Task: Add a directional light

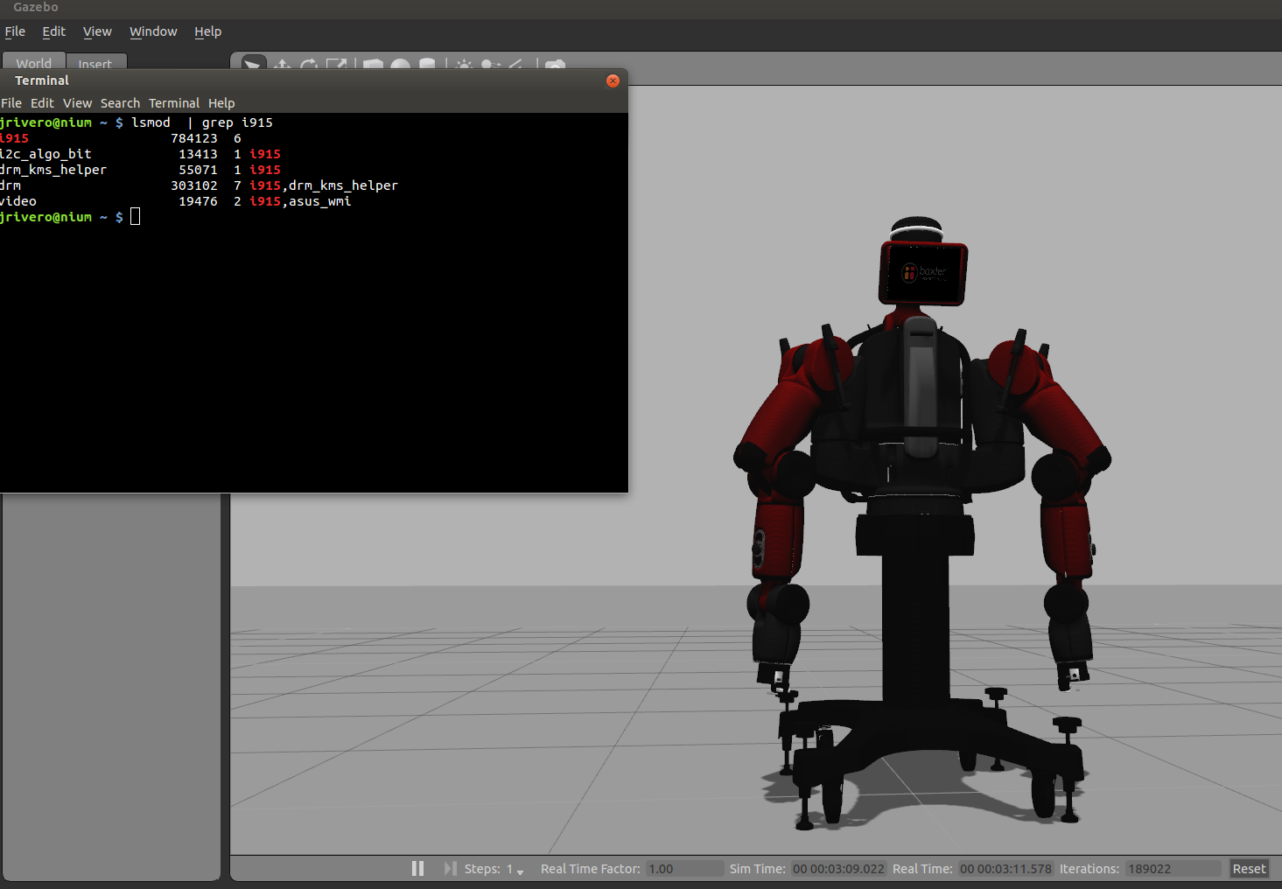Action: point(516,65)
